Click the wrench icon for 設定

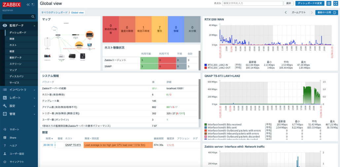(5, 106)
